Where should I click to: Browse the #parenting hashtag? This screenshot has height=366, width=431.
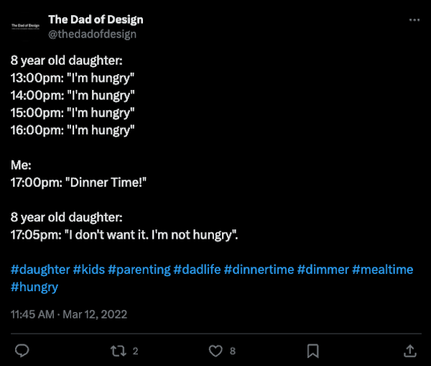[x=139, y=270]
